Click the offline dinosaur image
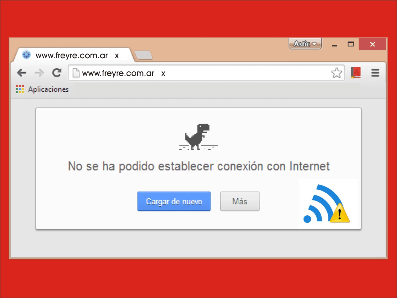The image size is (397, 298). coord(198,137)
